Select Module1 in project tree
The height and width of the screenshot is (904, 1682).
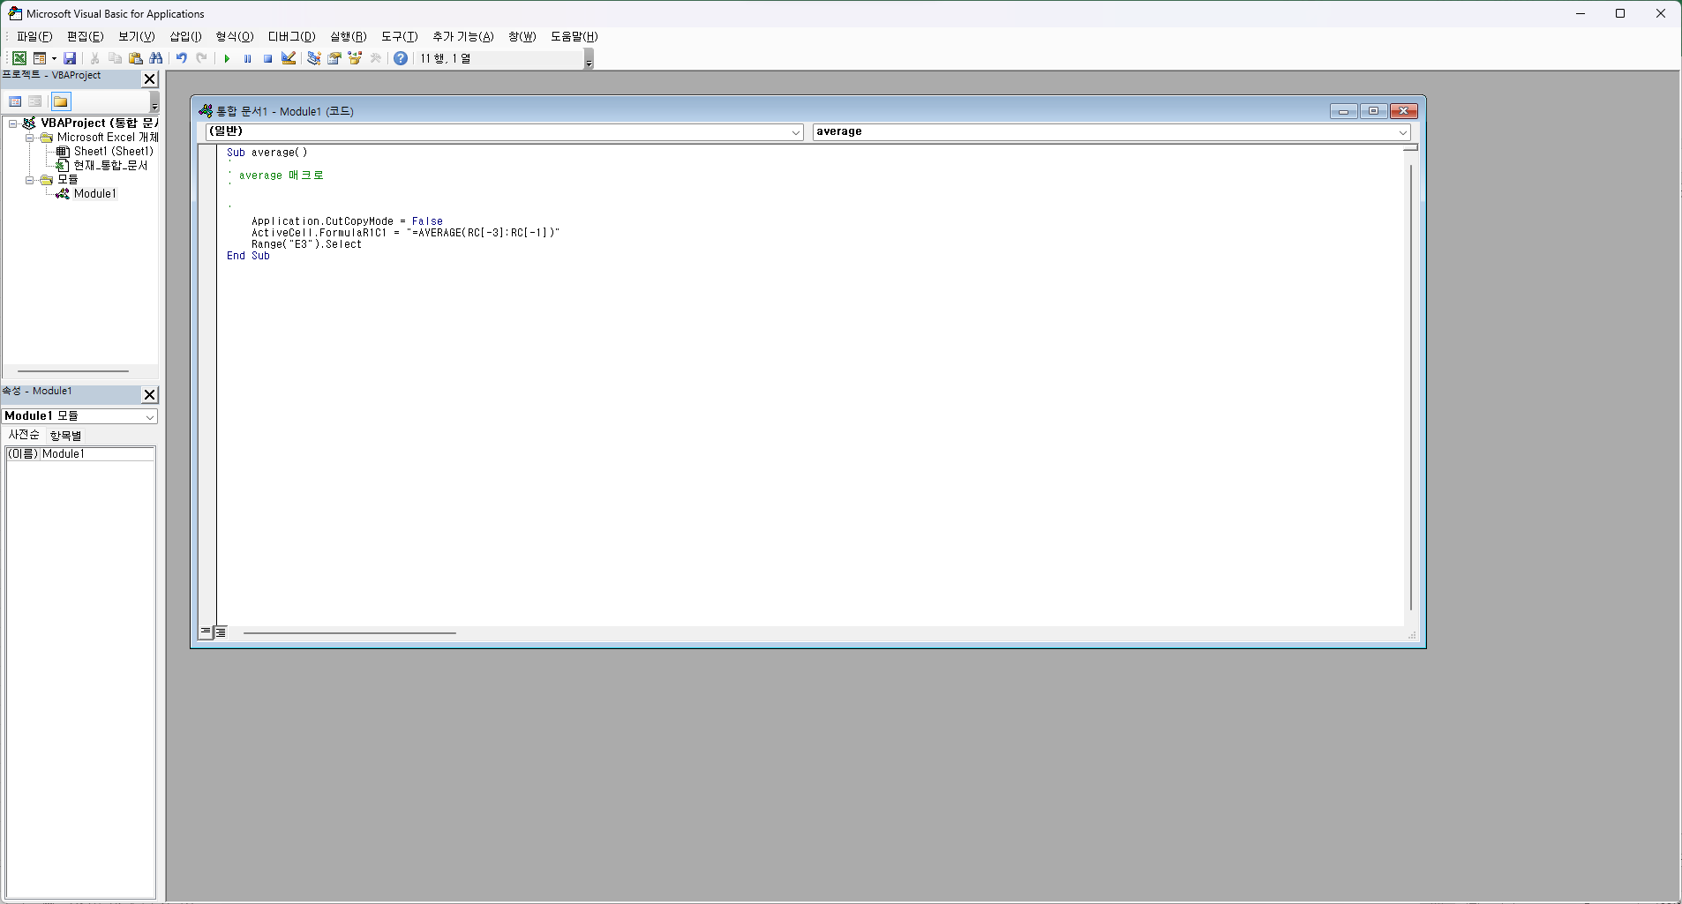[x=94, y=194]
